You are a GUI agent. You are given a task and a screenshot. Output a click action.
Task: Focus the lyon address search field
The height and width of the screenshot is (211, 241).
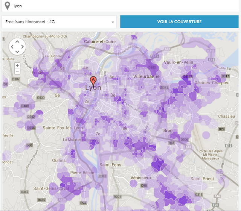click(x=120, y=6)
